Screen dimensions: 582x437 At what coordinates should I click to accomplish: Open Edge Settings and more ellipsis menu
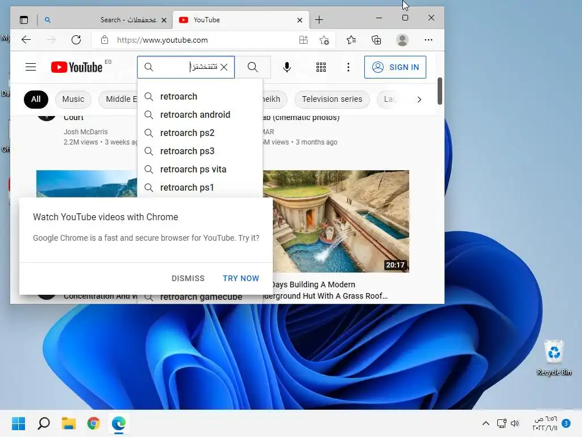coord(429,40)
